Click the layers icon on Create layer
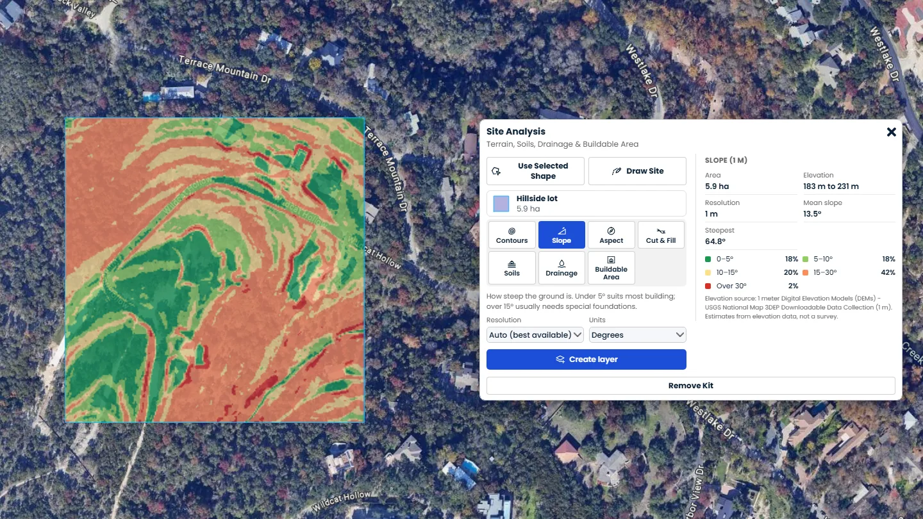 (560, 359)
